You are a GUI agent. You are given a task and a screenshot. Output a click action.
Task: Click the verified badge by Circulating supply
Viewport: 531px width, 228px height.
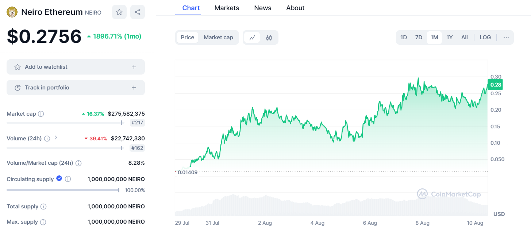[x=59, y=179]
